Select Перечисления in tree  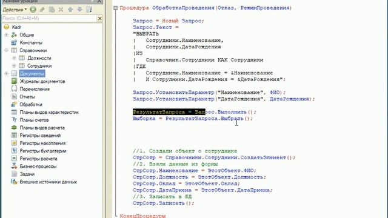[35, 89]
